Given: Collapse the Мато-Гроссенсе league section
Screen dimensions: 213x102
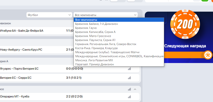Looking at the screenshot, I should 135,89.
